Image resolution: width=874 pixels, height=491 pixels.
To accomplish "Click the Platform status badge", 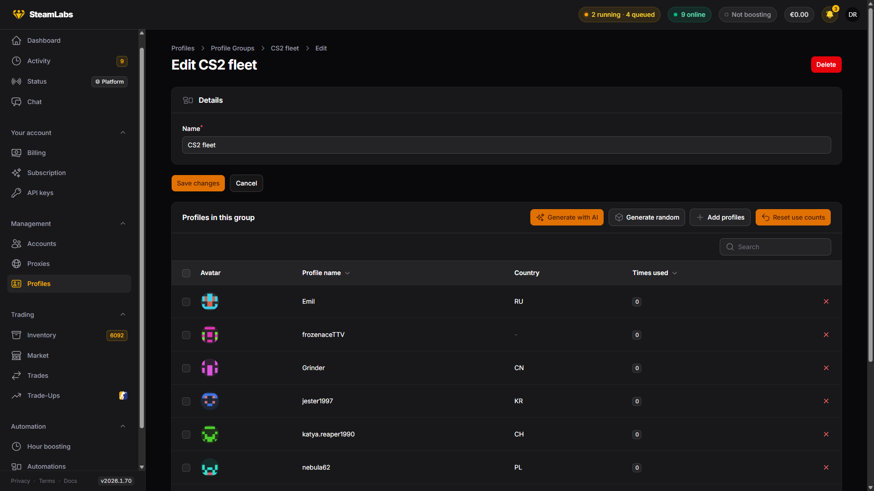I will click(109, 82).
